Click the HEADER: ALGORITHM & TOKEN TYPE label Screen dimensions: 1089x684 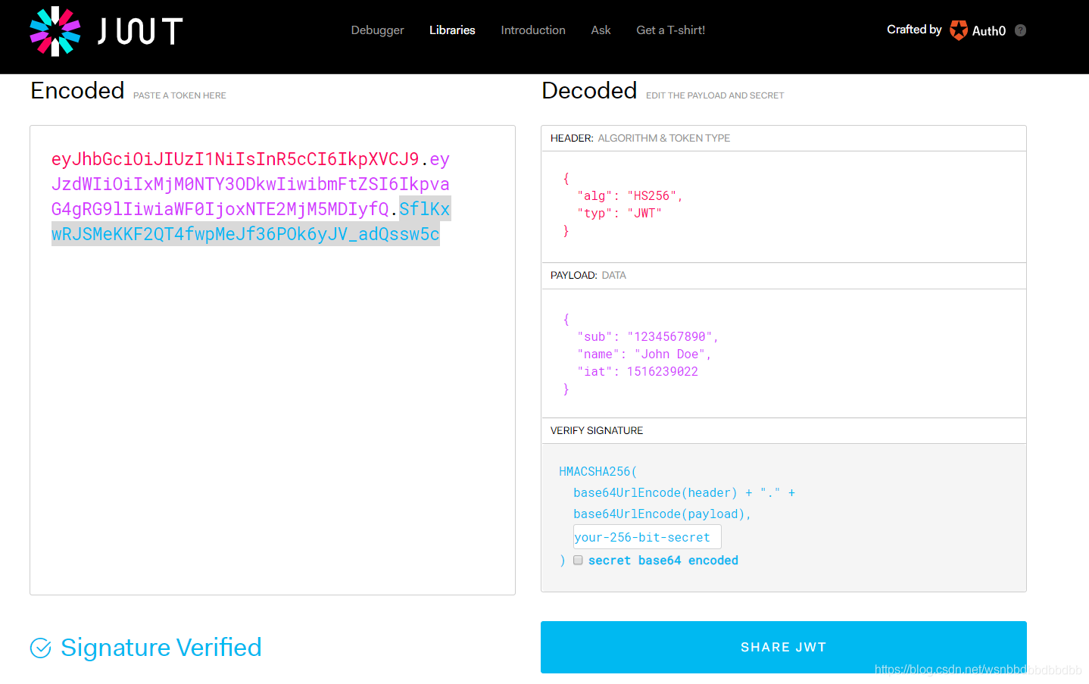[x=641, y=138]
